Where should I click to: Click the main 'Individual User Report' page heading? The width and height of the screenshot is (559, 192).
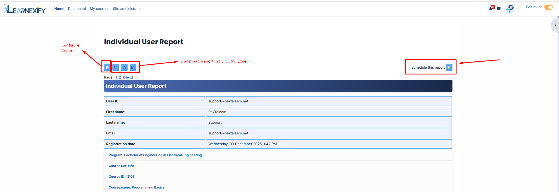(x=144, y=42)
